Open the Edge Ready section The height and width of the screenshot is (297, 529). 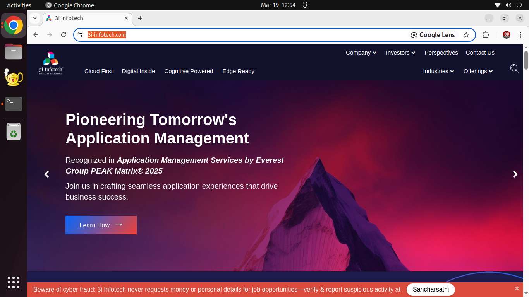pos(238,71)
